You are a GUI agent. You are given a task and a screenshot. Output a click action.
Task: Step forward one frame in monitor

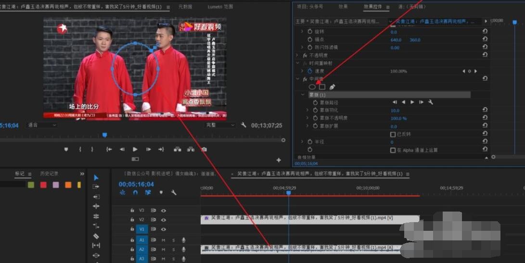pyautogui.click(x=148, y=149)
